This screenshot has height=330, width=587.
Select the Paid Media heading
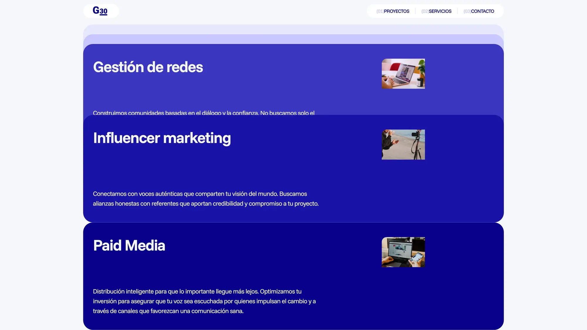(x=129, y=246)
